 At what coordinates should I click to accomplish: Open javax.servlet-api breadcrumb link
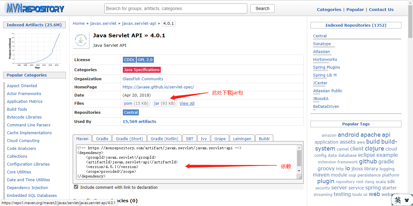click(139, 23)
